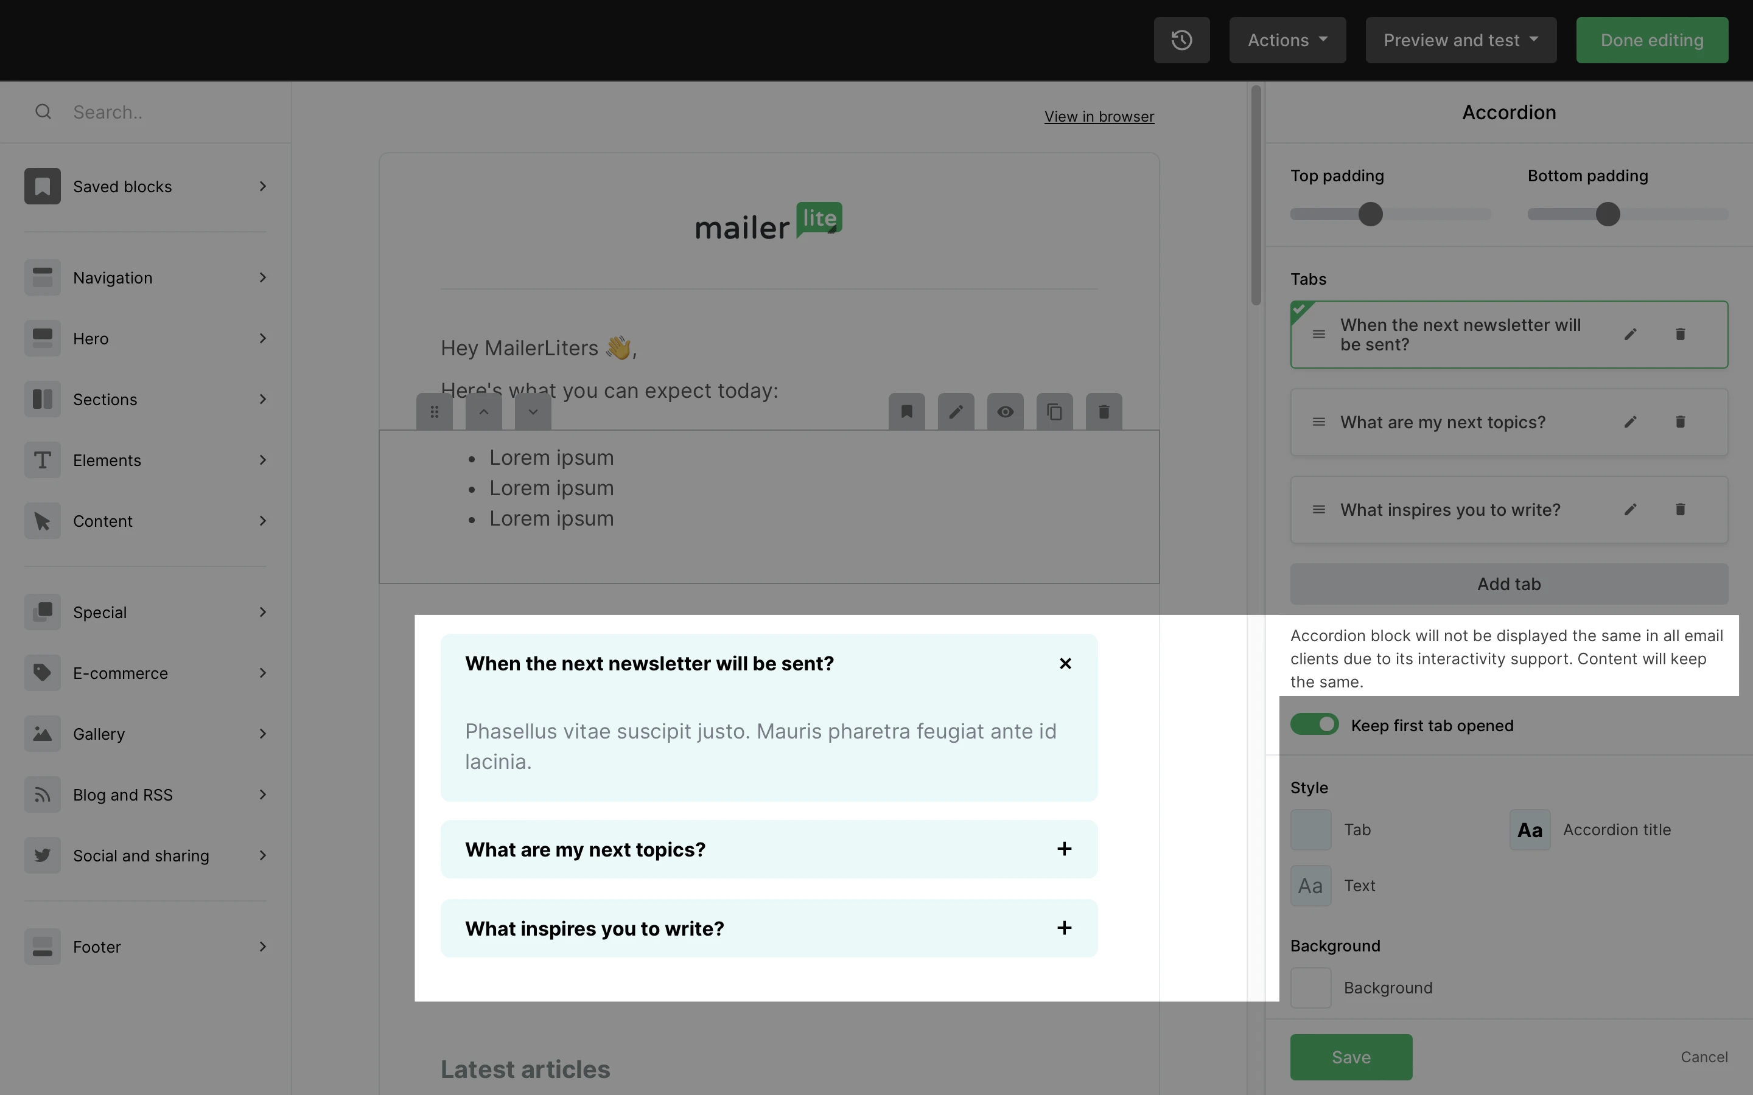1753x1095 pixels.
Task: Edit block using the pencil icon
Action: click(x=956, y=412)
